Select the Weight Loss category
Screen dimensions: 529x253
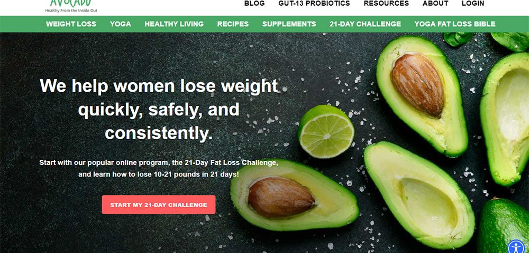[x=71, y=24]
